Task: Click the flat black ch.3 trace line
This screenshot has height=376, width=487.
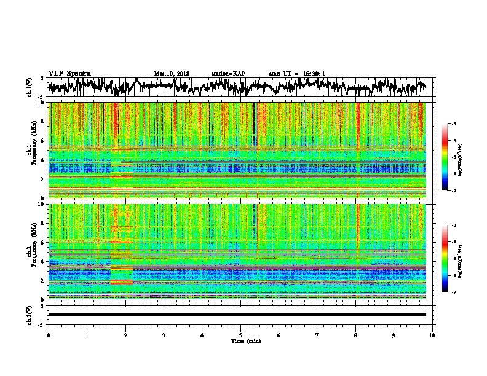Action: pyautogui.click(x=237, y=315)
